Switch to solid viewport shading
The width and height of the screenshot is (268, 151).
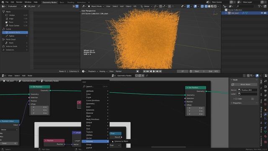(x=209, y=6)
